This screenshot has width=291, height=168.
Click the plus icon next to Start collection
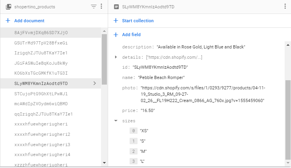116,21
